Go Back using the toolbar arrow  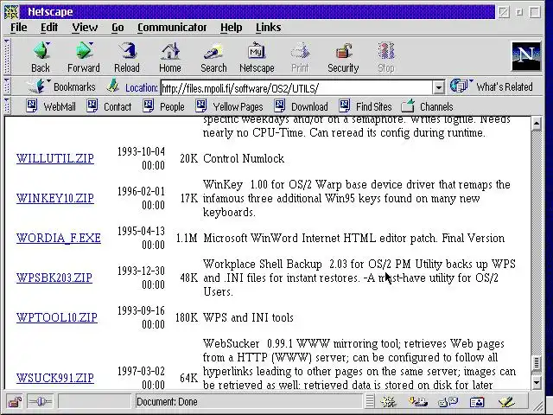(41, 57)
